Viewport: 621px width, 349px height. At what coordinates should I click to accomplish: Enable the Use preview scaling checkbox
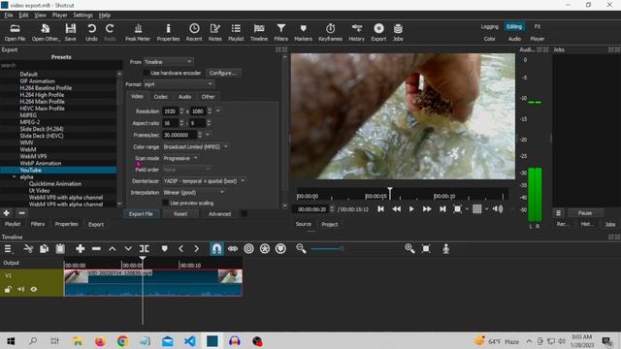click(166, 203)
